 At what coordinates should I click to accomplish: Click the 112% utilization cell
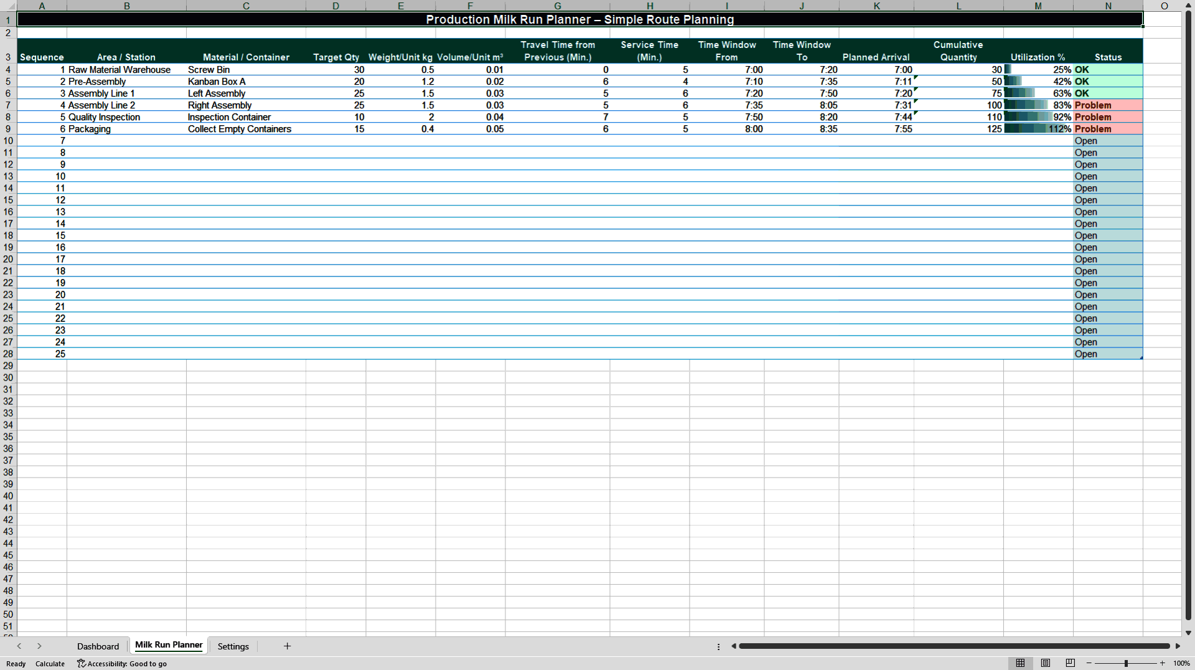coord(1038,129)
